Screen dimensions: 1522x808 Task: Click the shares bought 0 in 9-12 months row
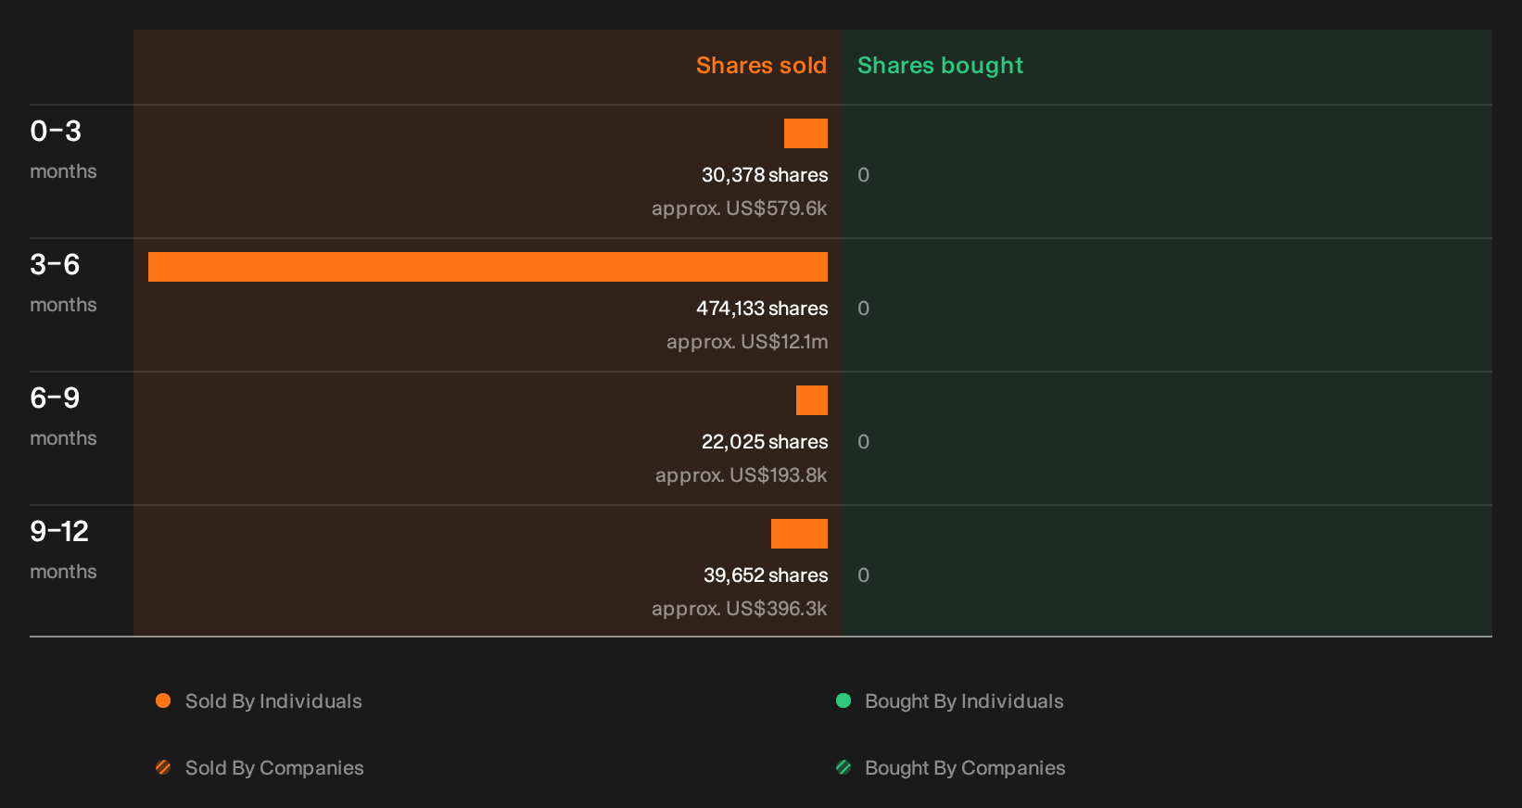pyautogui.click(x=864, y=575)
